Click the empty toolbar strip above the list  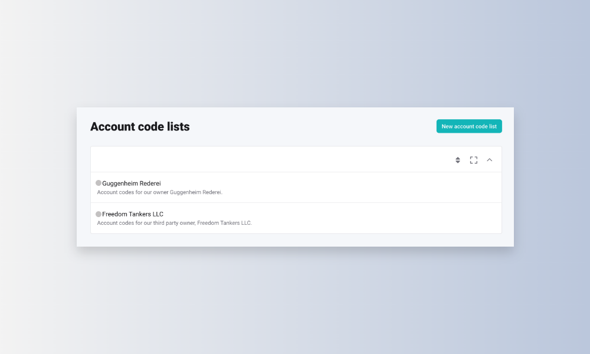point(265,160)
